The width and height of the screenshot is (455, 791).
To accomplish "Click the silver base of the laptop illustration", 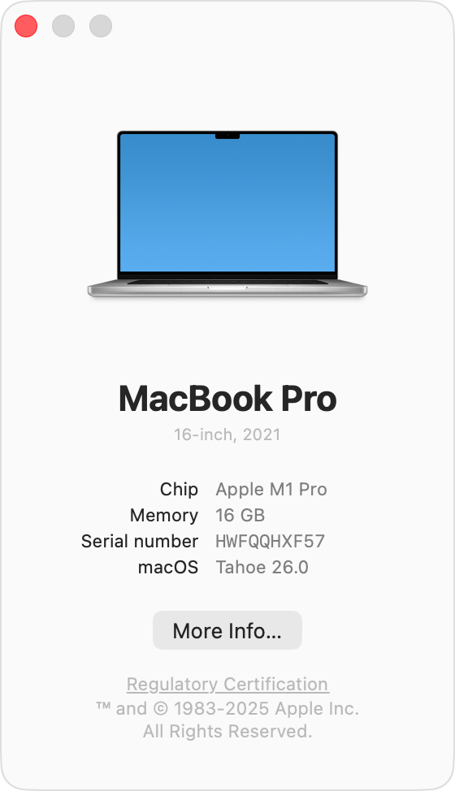I will pyautogui.click(x=227, y=290).
